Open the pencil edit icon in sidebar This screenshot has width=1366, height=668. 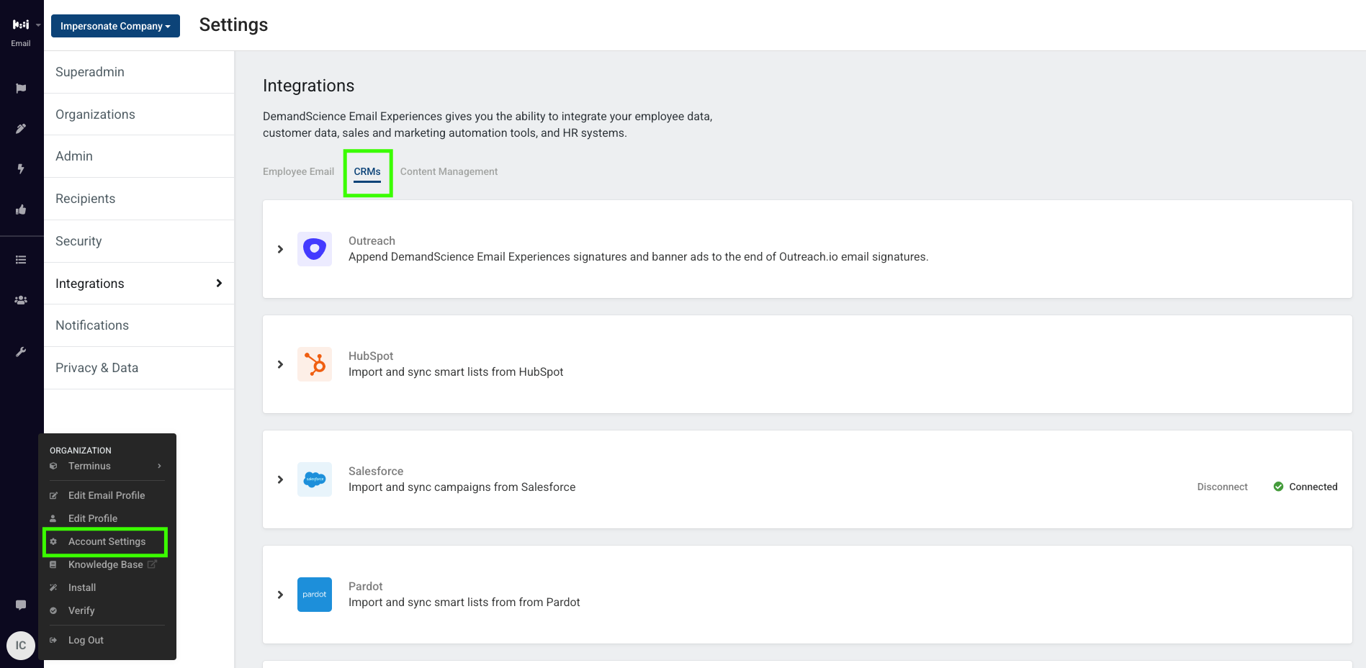21,129
